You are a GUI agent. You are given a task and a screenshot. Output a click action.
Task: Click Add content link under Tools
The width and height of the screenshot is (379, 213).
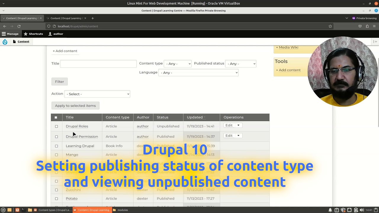point(290,70)
